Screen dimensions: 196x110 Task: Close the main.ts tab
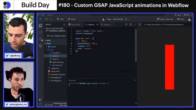click(97, 24)
